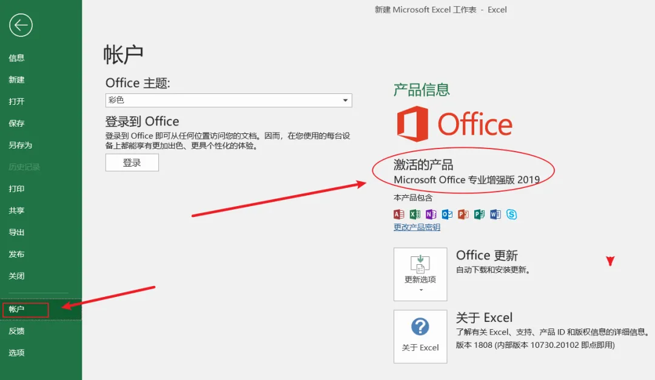Open the 更新选项 update options menu

(420, 274)
